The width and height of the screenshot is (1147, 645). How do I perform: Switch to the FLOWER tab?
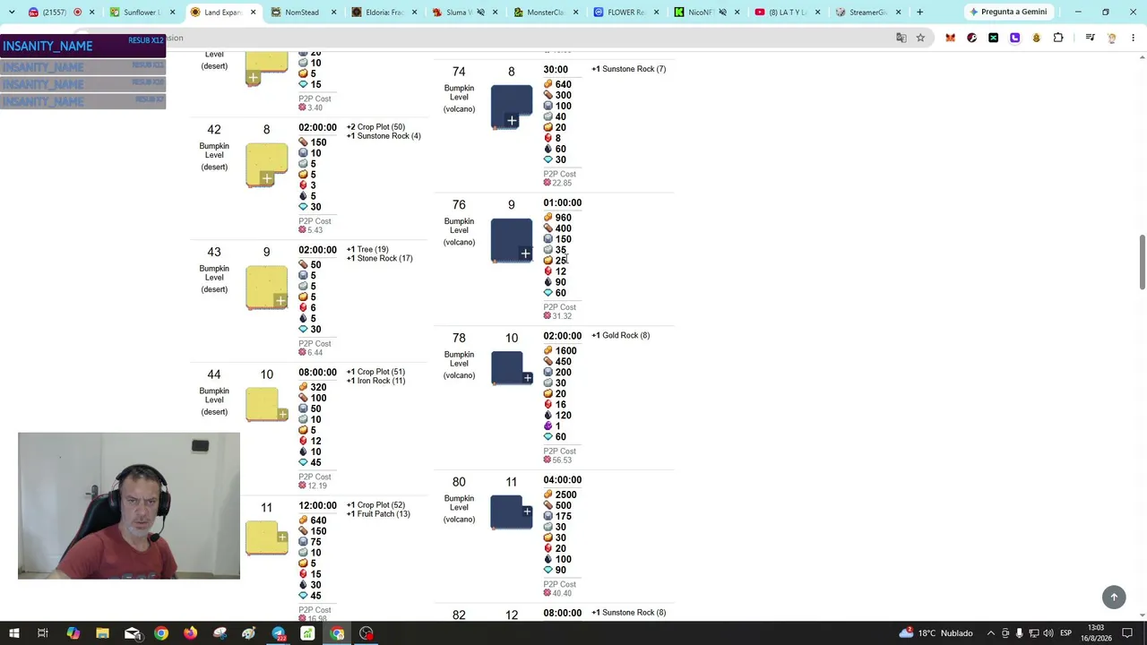625,12
